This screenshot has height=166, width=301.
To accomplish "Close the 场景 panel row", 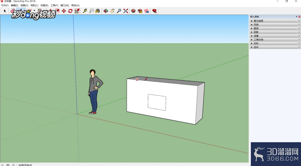I will click(299, 36).
